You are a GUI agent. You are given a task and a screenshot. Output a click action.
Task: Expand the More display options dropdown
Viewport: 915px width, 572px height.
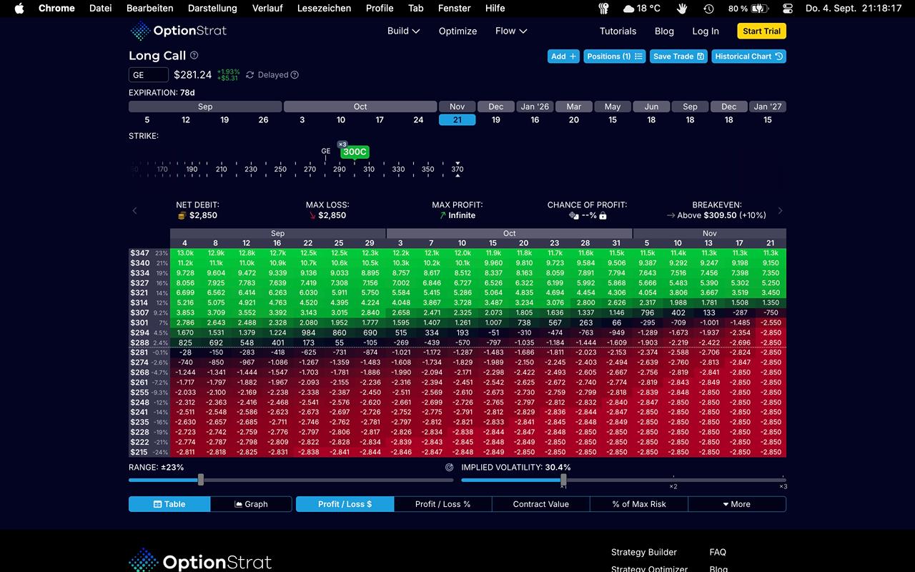pyautogui.click(x=736, y=504)
